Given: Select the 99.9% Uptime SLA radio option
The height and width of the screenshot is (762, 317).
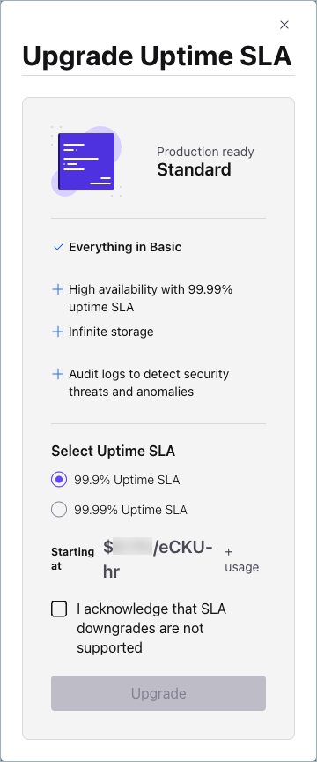Looking at the screenshot, I should (59, 480).
